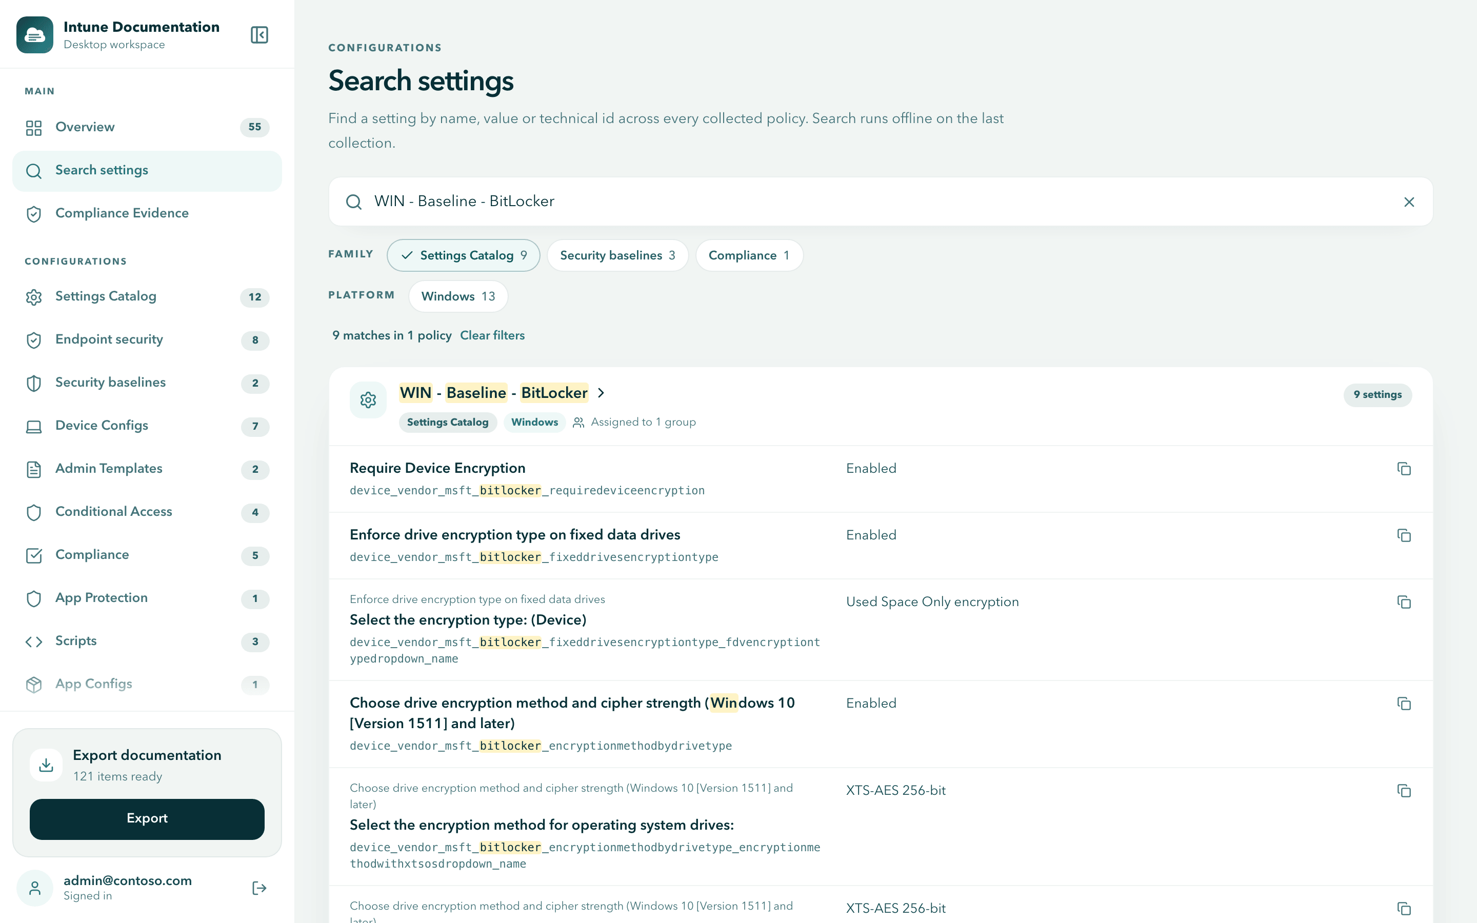Click the Compliance checkbox icon in sidebar
This screenshot has width=1477, height=923.
33,555
